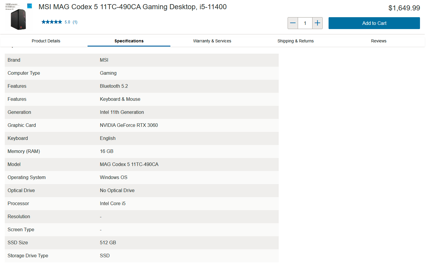
Task: Increase quantity with the plus button
Action: [x=317, y=23]
